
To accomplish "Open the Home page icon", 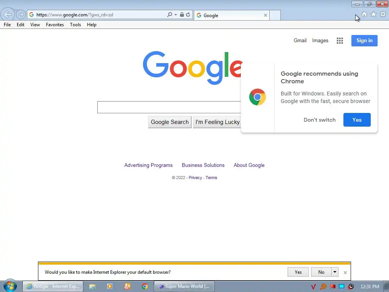I will click(x=364, y=14).
